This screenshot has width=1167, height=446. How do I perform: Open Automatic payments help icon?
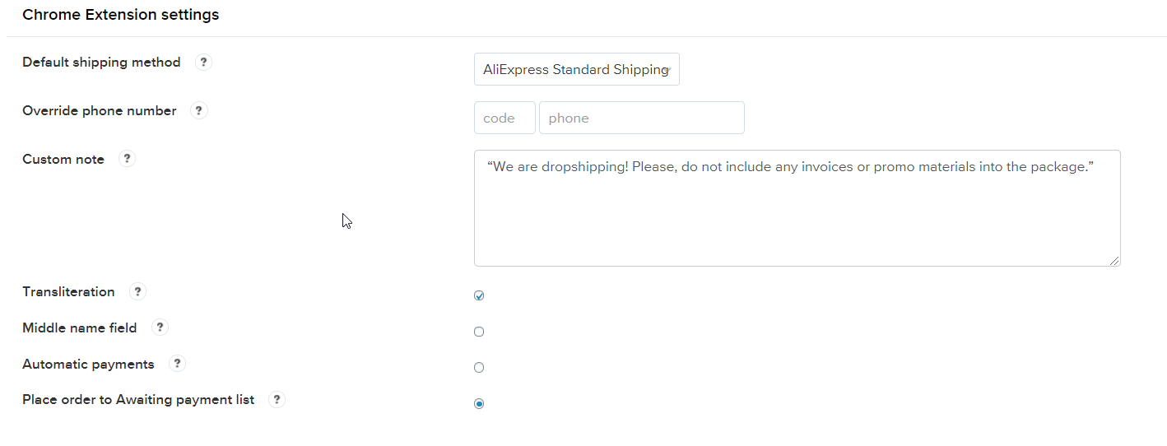(177, 364)
